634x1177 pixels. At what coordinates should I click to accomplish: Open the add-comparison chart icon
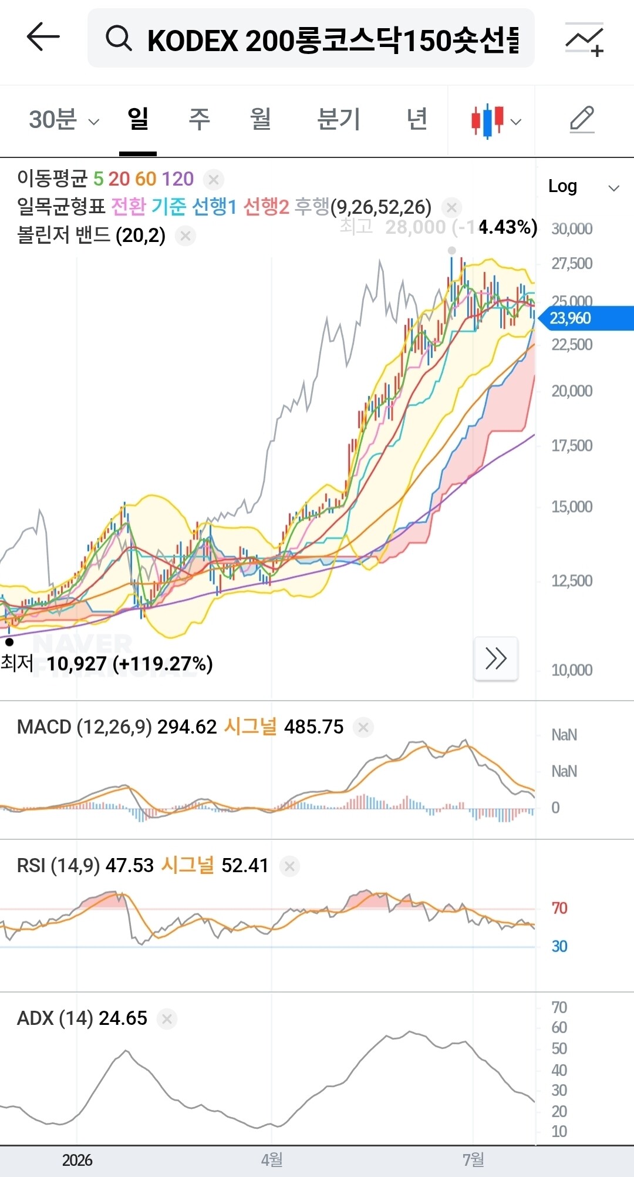pyautogui.click(x=585, y=39)
